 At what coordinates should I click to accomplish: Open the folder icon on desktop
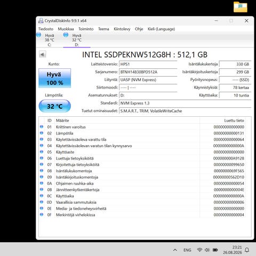pyautogui.click(x=241, y=7)
